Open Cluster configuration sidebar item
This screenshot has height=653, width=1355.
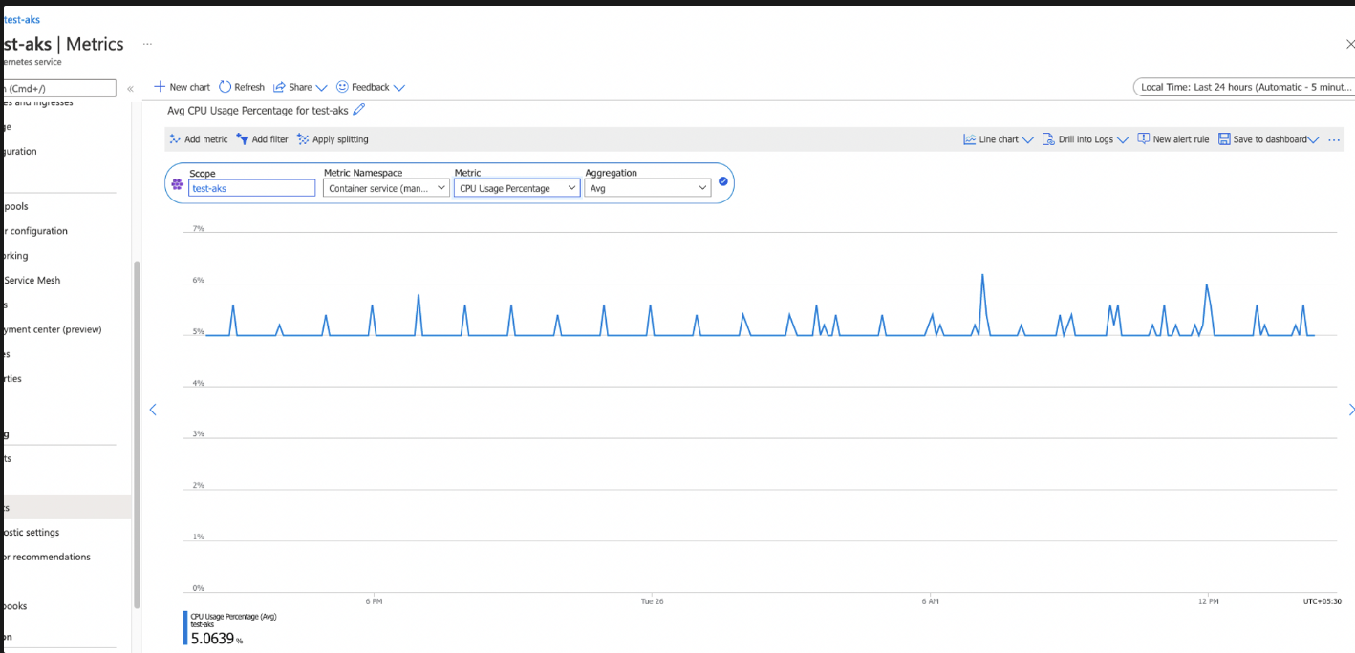34,230
